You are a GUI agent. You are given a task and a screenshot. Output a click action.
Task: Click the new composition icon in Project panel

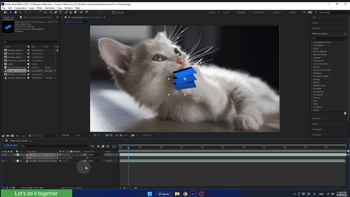[x=12, y=136]
